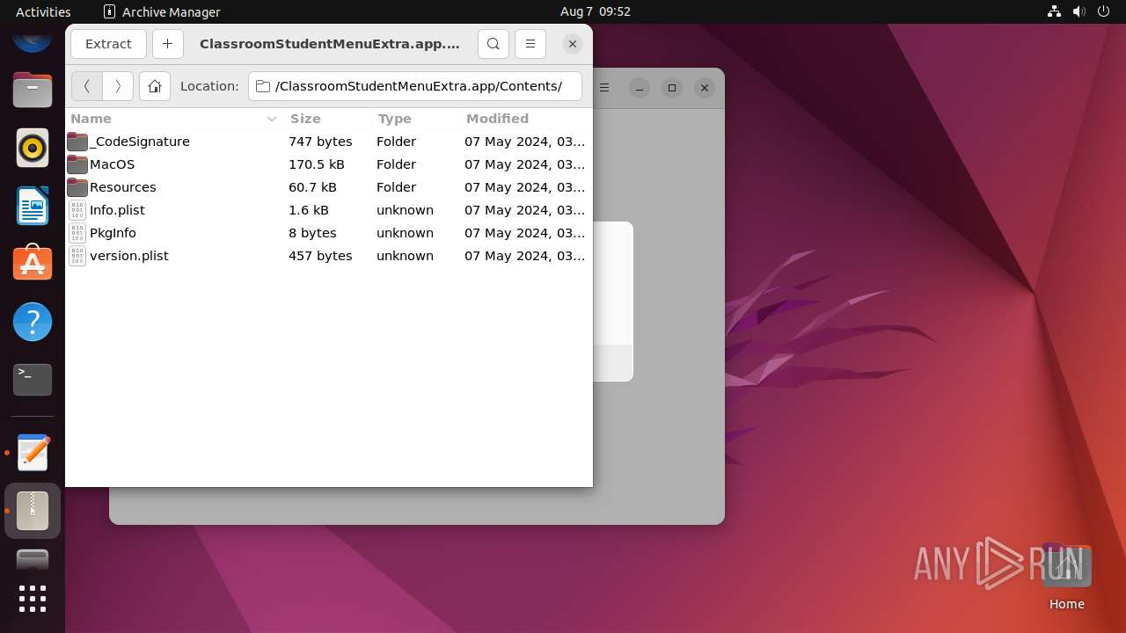Select the PkgInfo file icon
The width and height of the screenshot is (1126, 633).
pos(77,233)
